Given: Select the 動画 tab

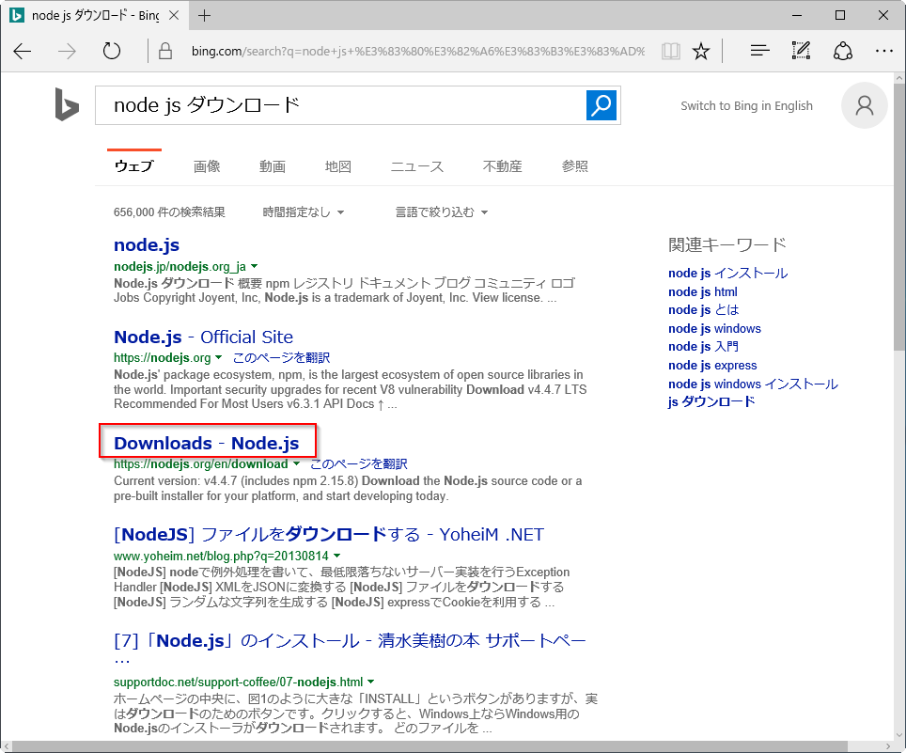Looking at the screenshot, I should 273,166.
